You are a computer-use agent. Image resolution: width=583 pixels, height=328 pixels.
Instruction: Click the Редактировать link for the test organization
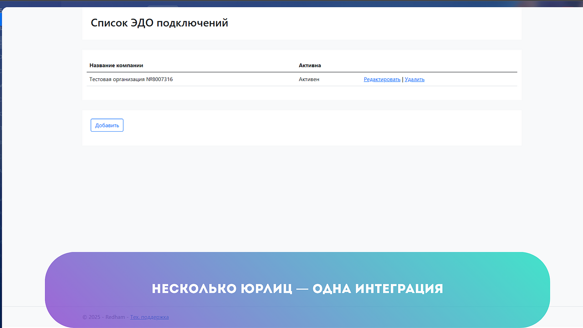point(382,79)
